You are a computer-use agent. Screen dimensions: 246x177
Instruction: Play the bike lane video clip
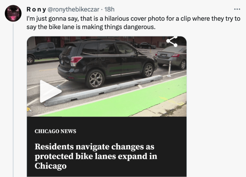50,91
